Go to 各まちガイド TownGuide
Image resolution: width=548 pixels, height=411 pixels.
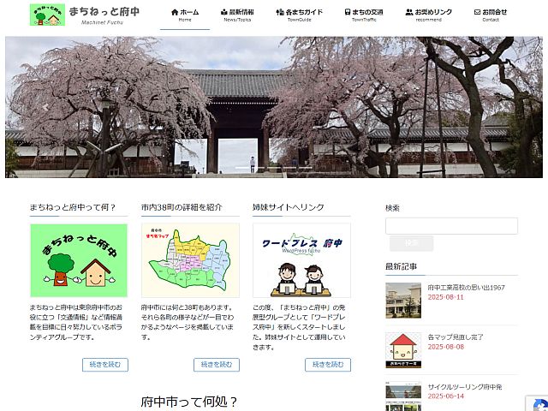click(299, 15)
